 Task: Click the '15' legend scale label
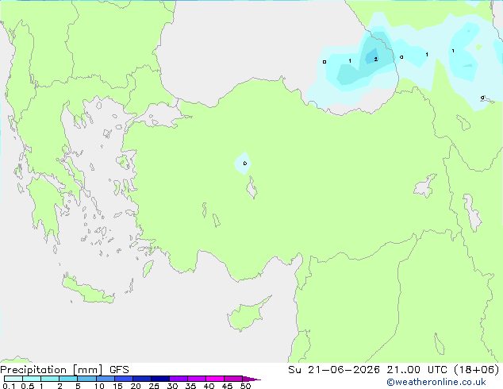point(117,386)
